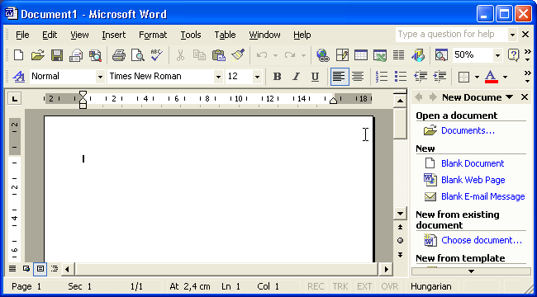Click the Blank E-mail Message link
The height and width of the screenshot is (297, 537).
click(x=483, y=196)
